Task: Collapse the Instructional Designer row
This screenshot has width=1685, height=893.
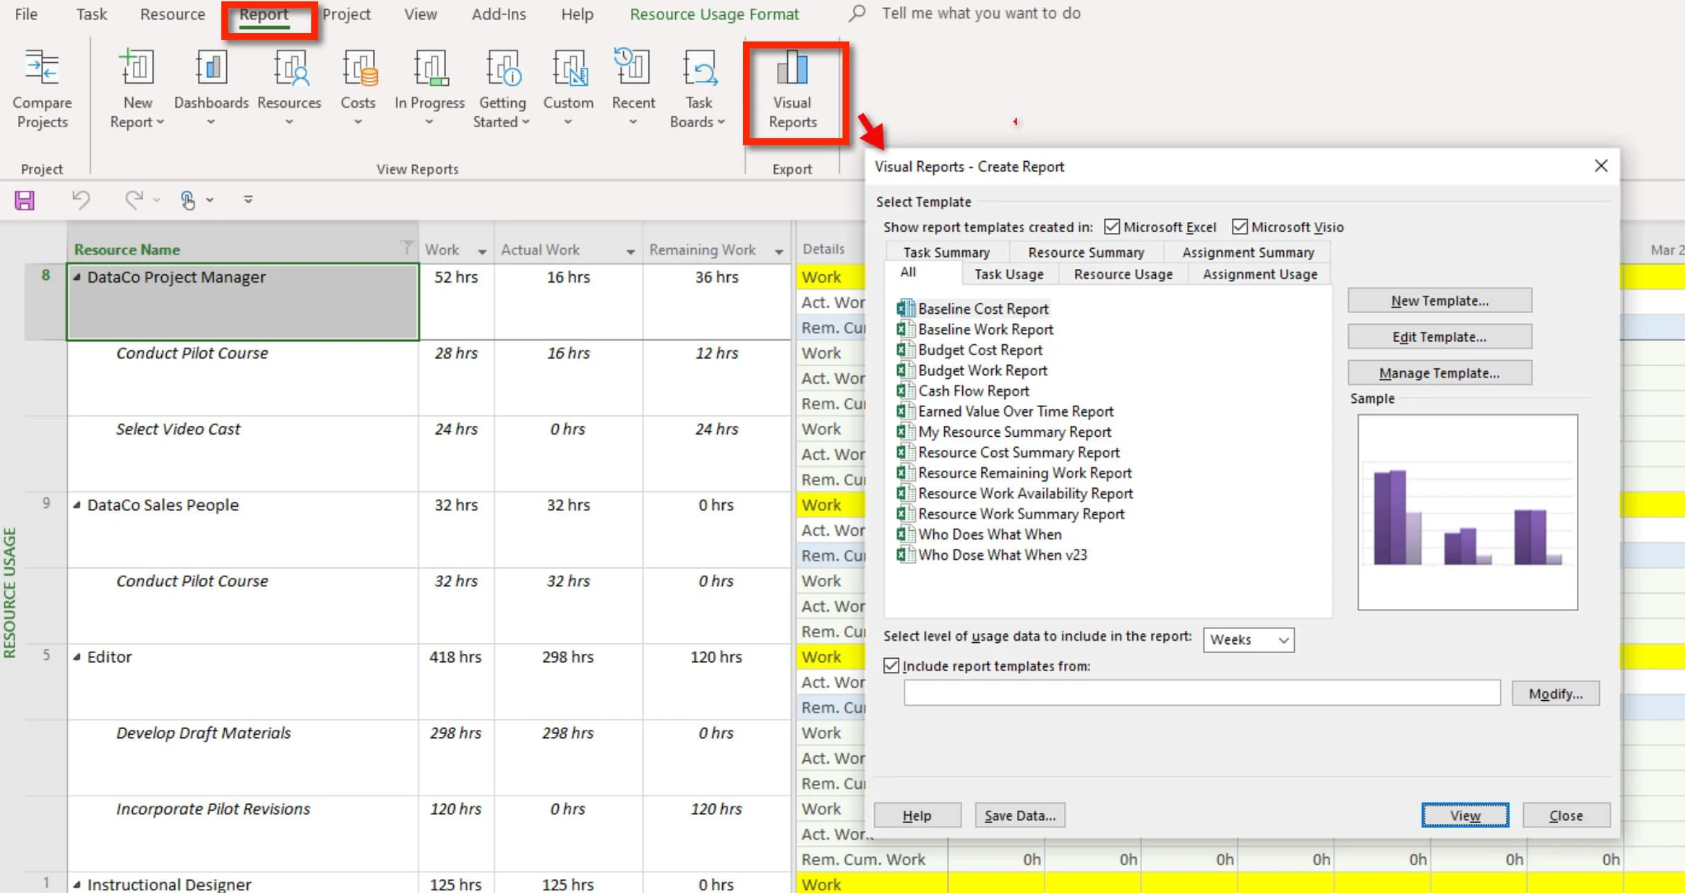Action: tap(77, 885)
